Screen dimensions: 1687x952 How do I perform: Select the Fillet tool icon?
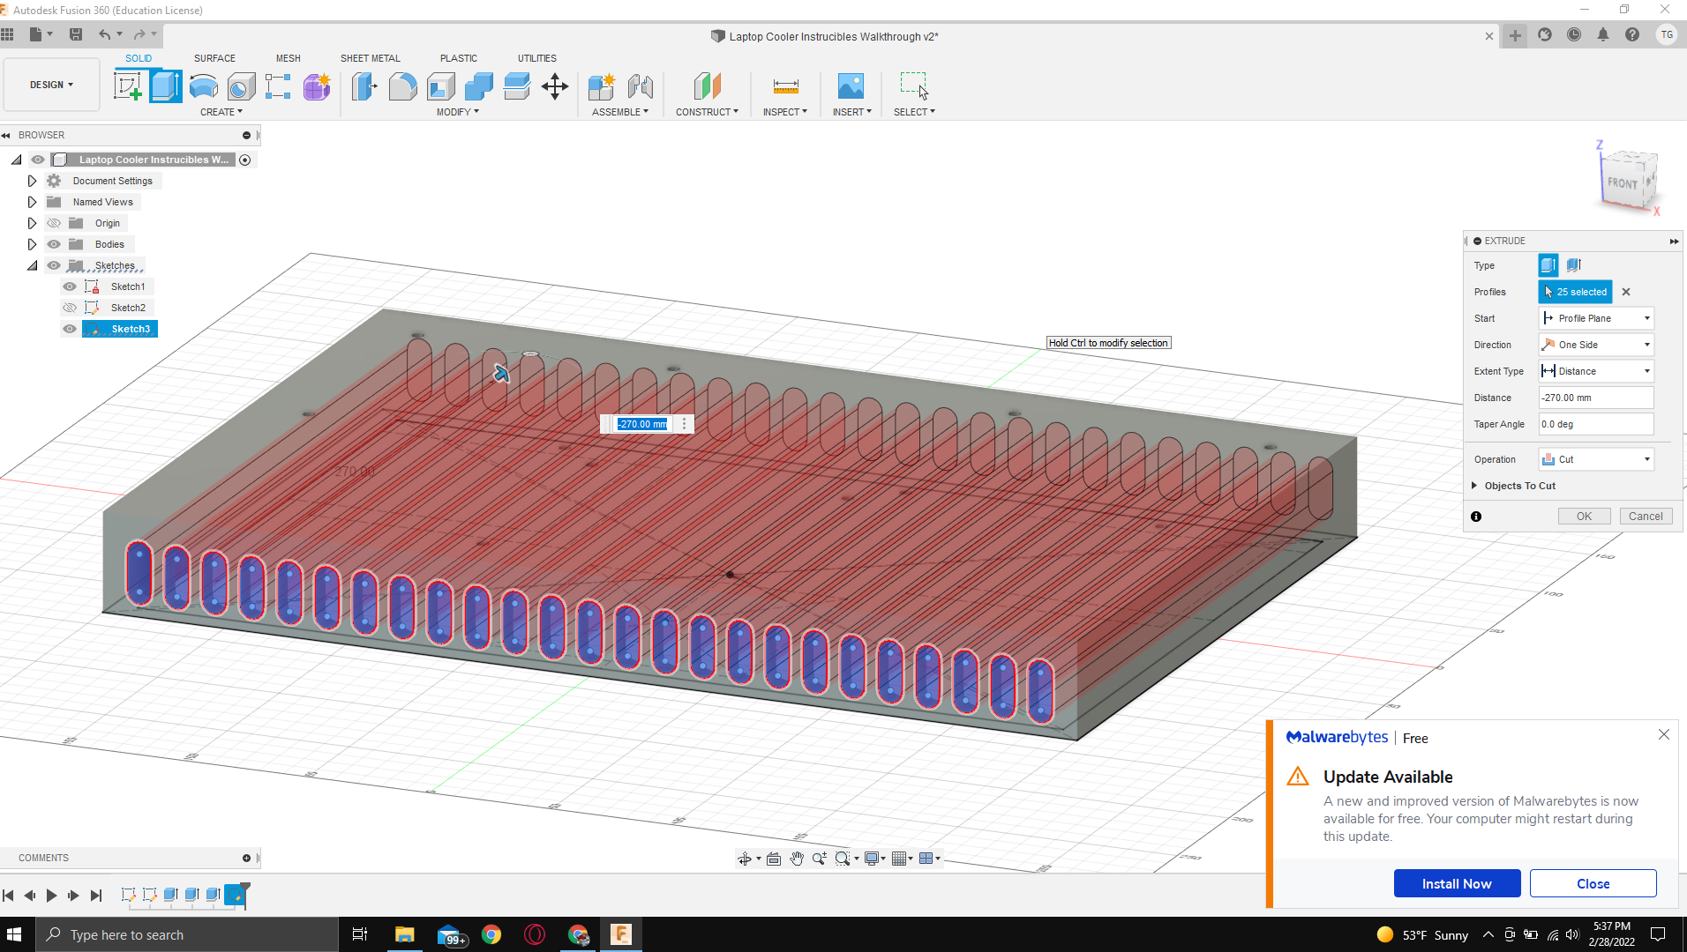click(402, 86)
